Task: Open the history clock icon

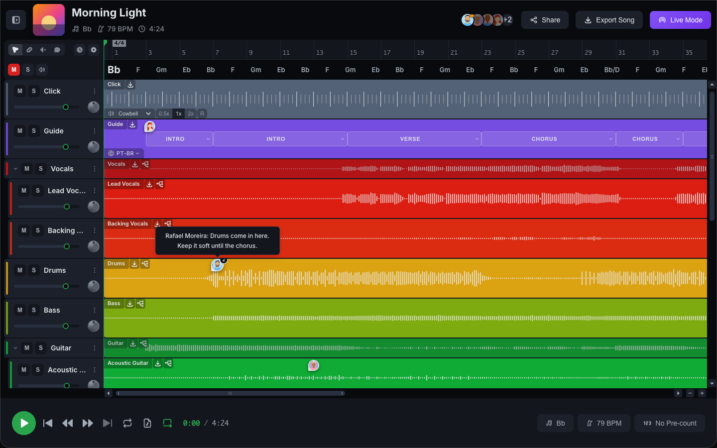Action: pyautogui.click(x=80, y=50)
